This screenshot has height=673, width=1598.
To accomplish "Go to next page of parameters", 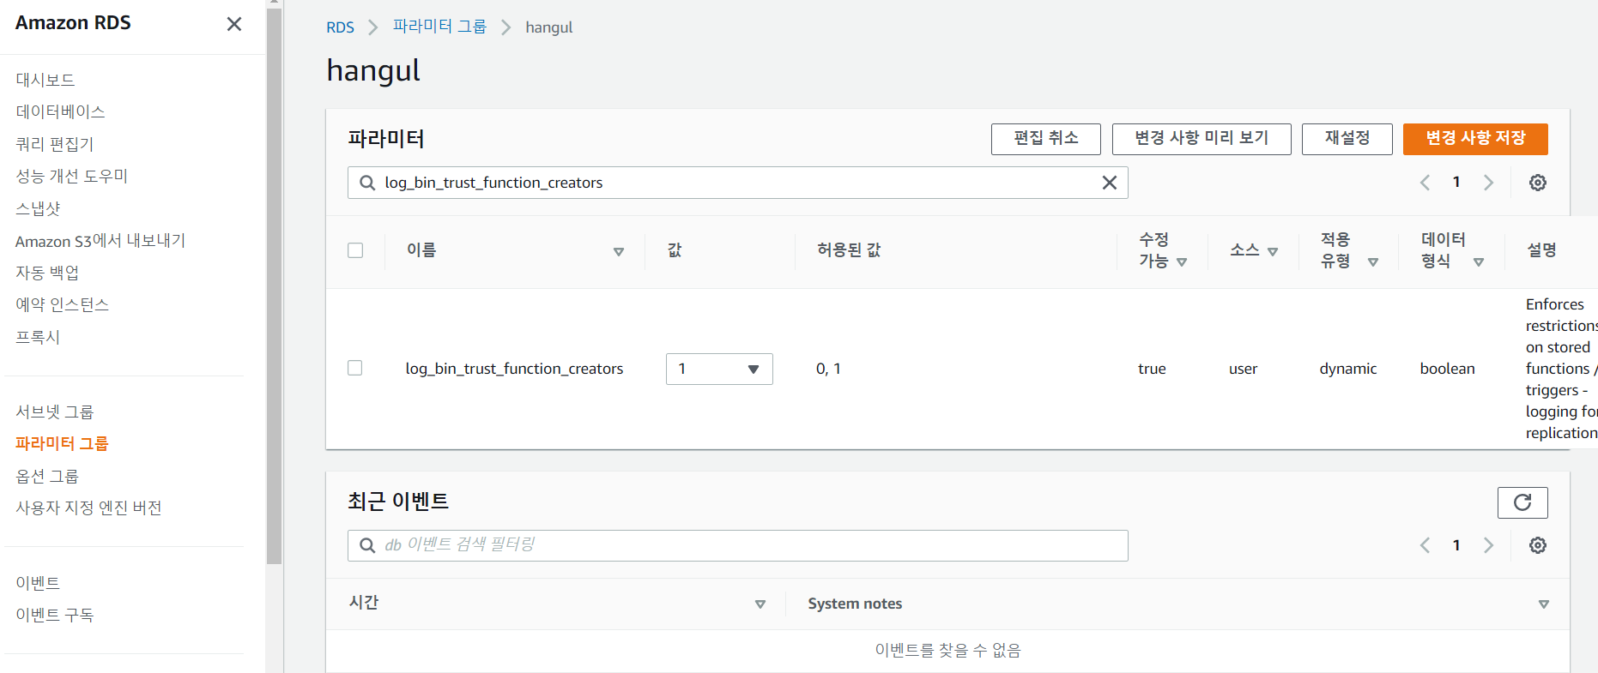I will pos(1488,183).
